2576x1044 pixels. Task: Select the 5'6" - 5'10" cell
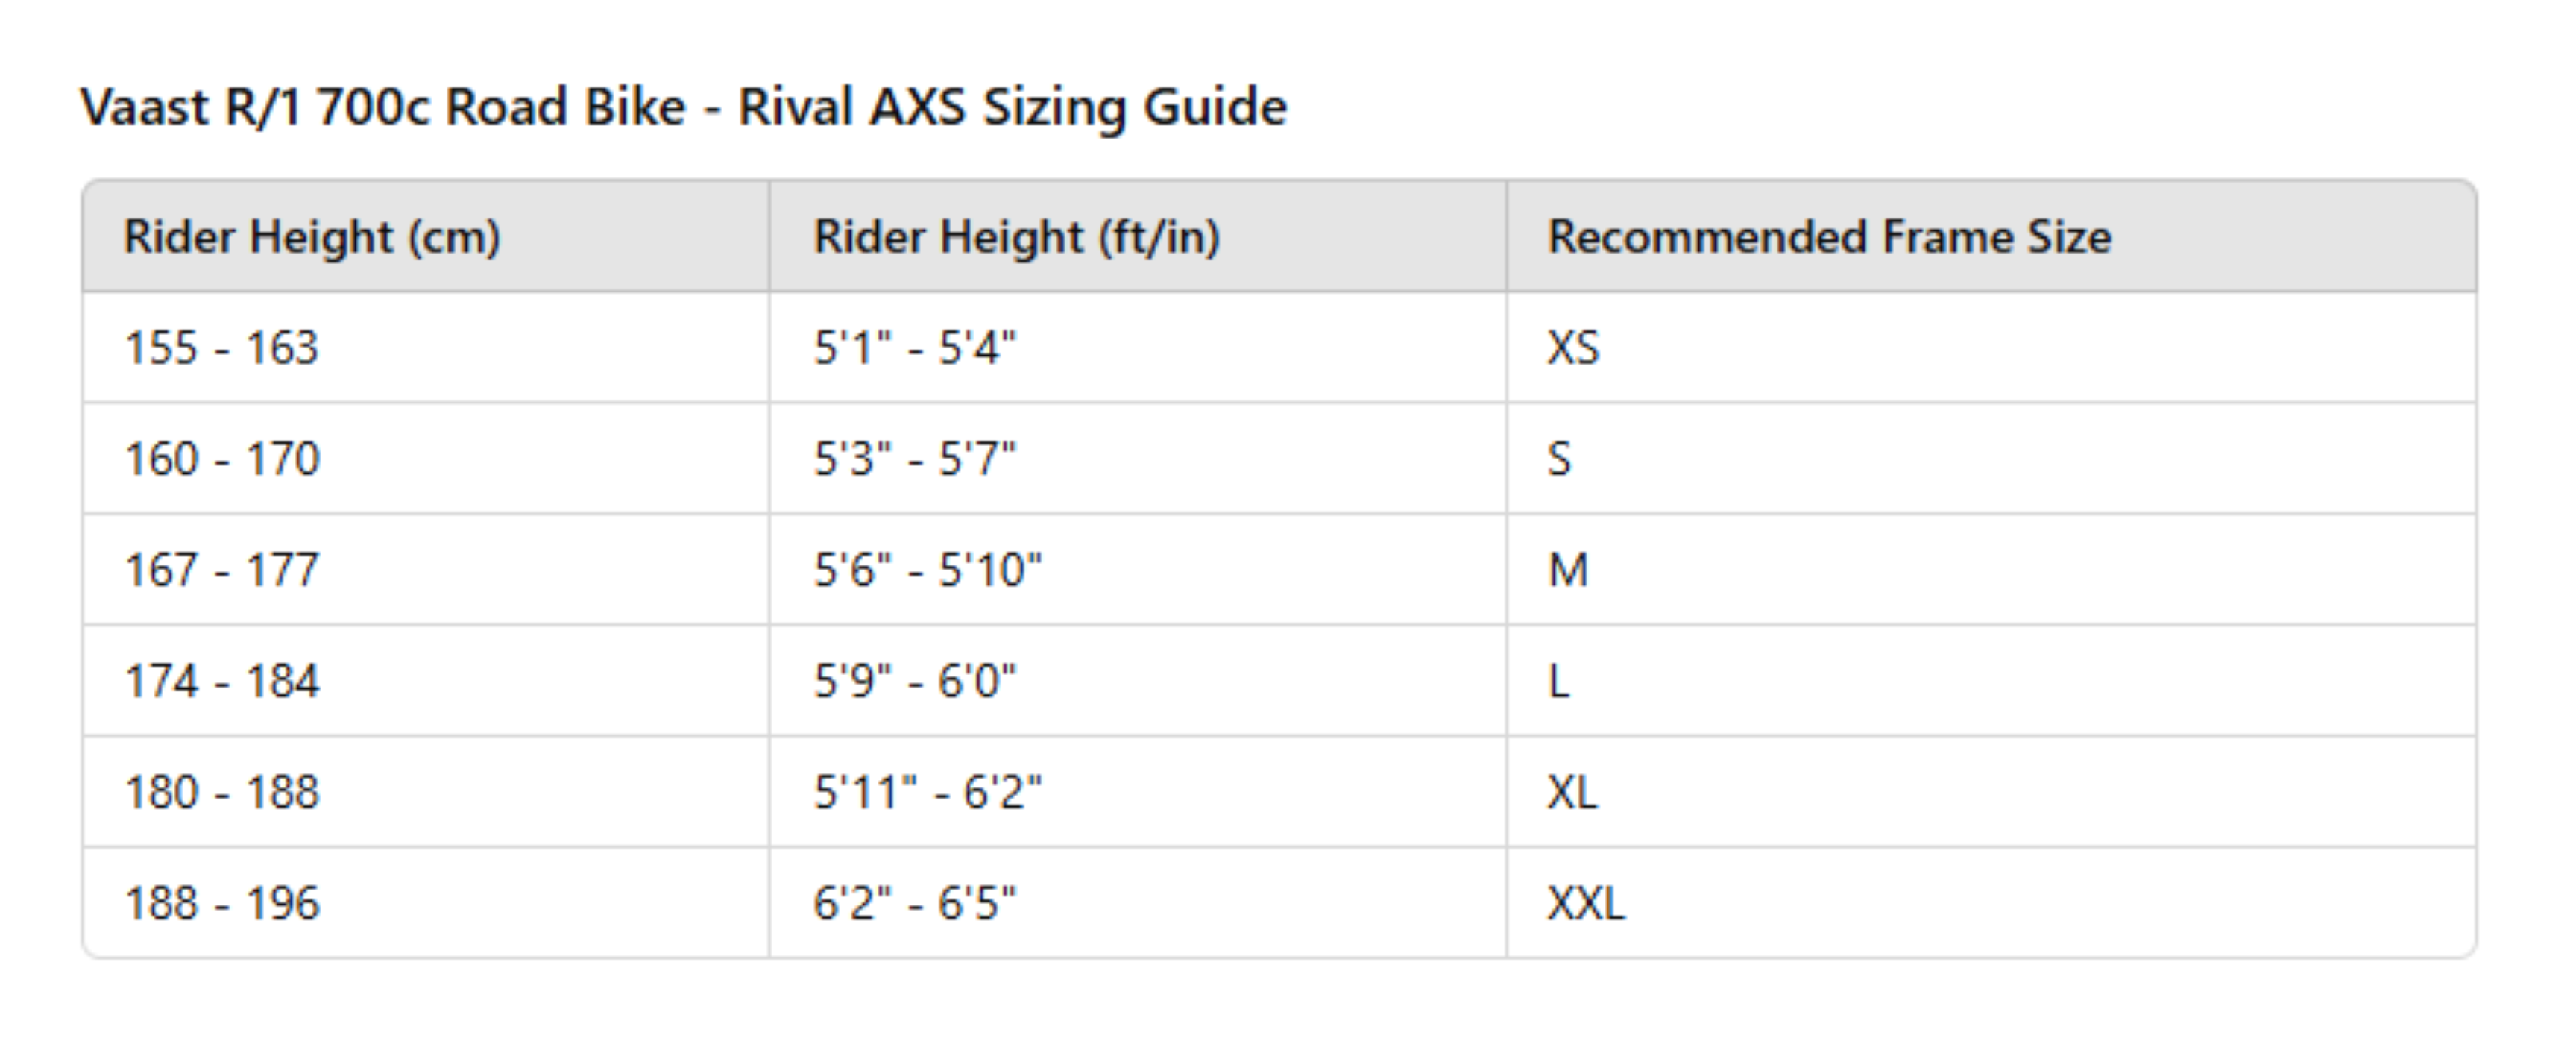(x=927, y=570)
